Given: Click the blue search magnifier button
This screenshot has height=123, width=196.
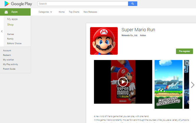Looking at the screenshot, I should pyautogui.click(x=133, y=4).
